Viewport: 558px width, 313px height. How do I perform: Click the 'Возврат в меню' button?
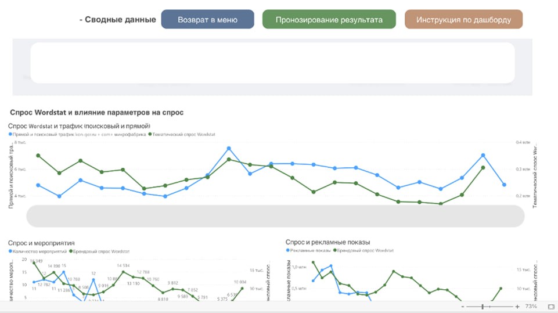(x=207, y=19)
